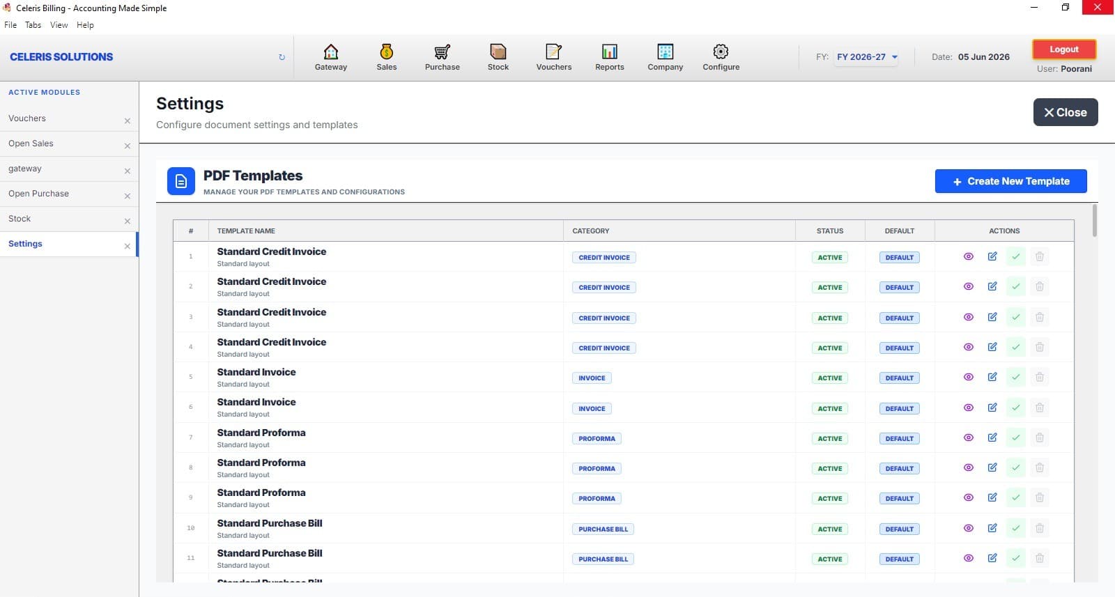The image size is (1115, 597).
Task: Select the Settings active module
Action: tap(25, 244)
